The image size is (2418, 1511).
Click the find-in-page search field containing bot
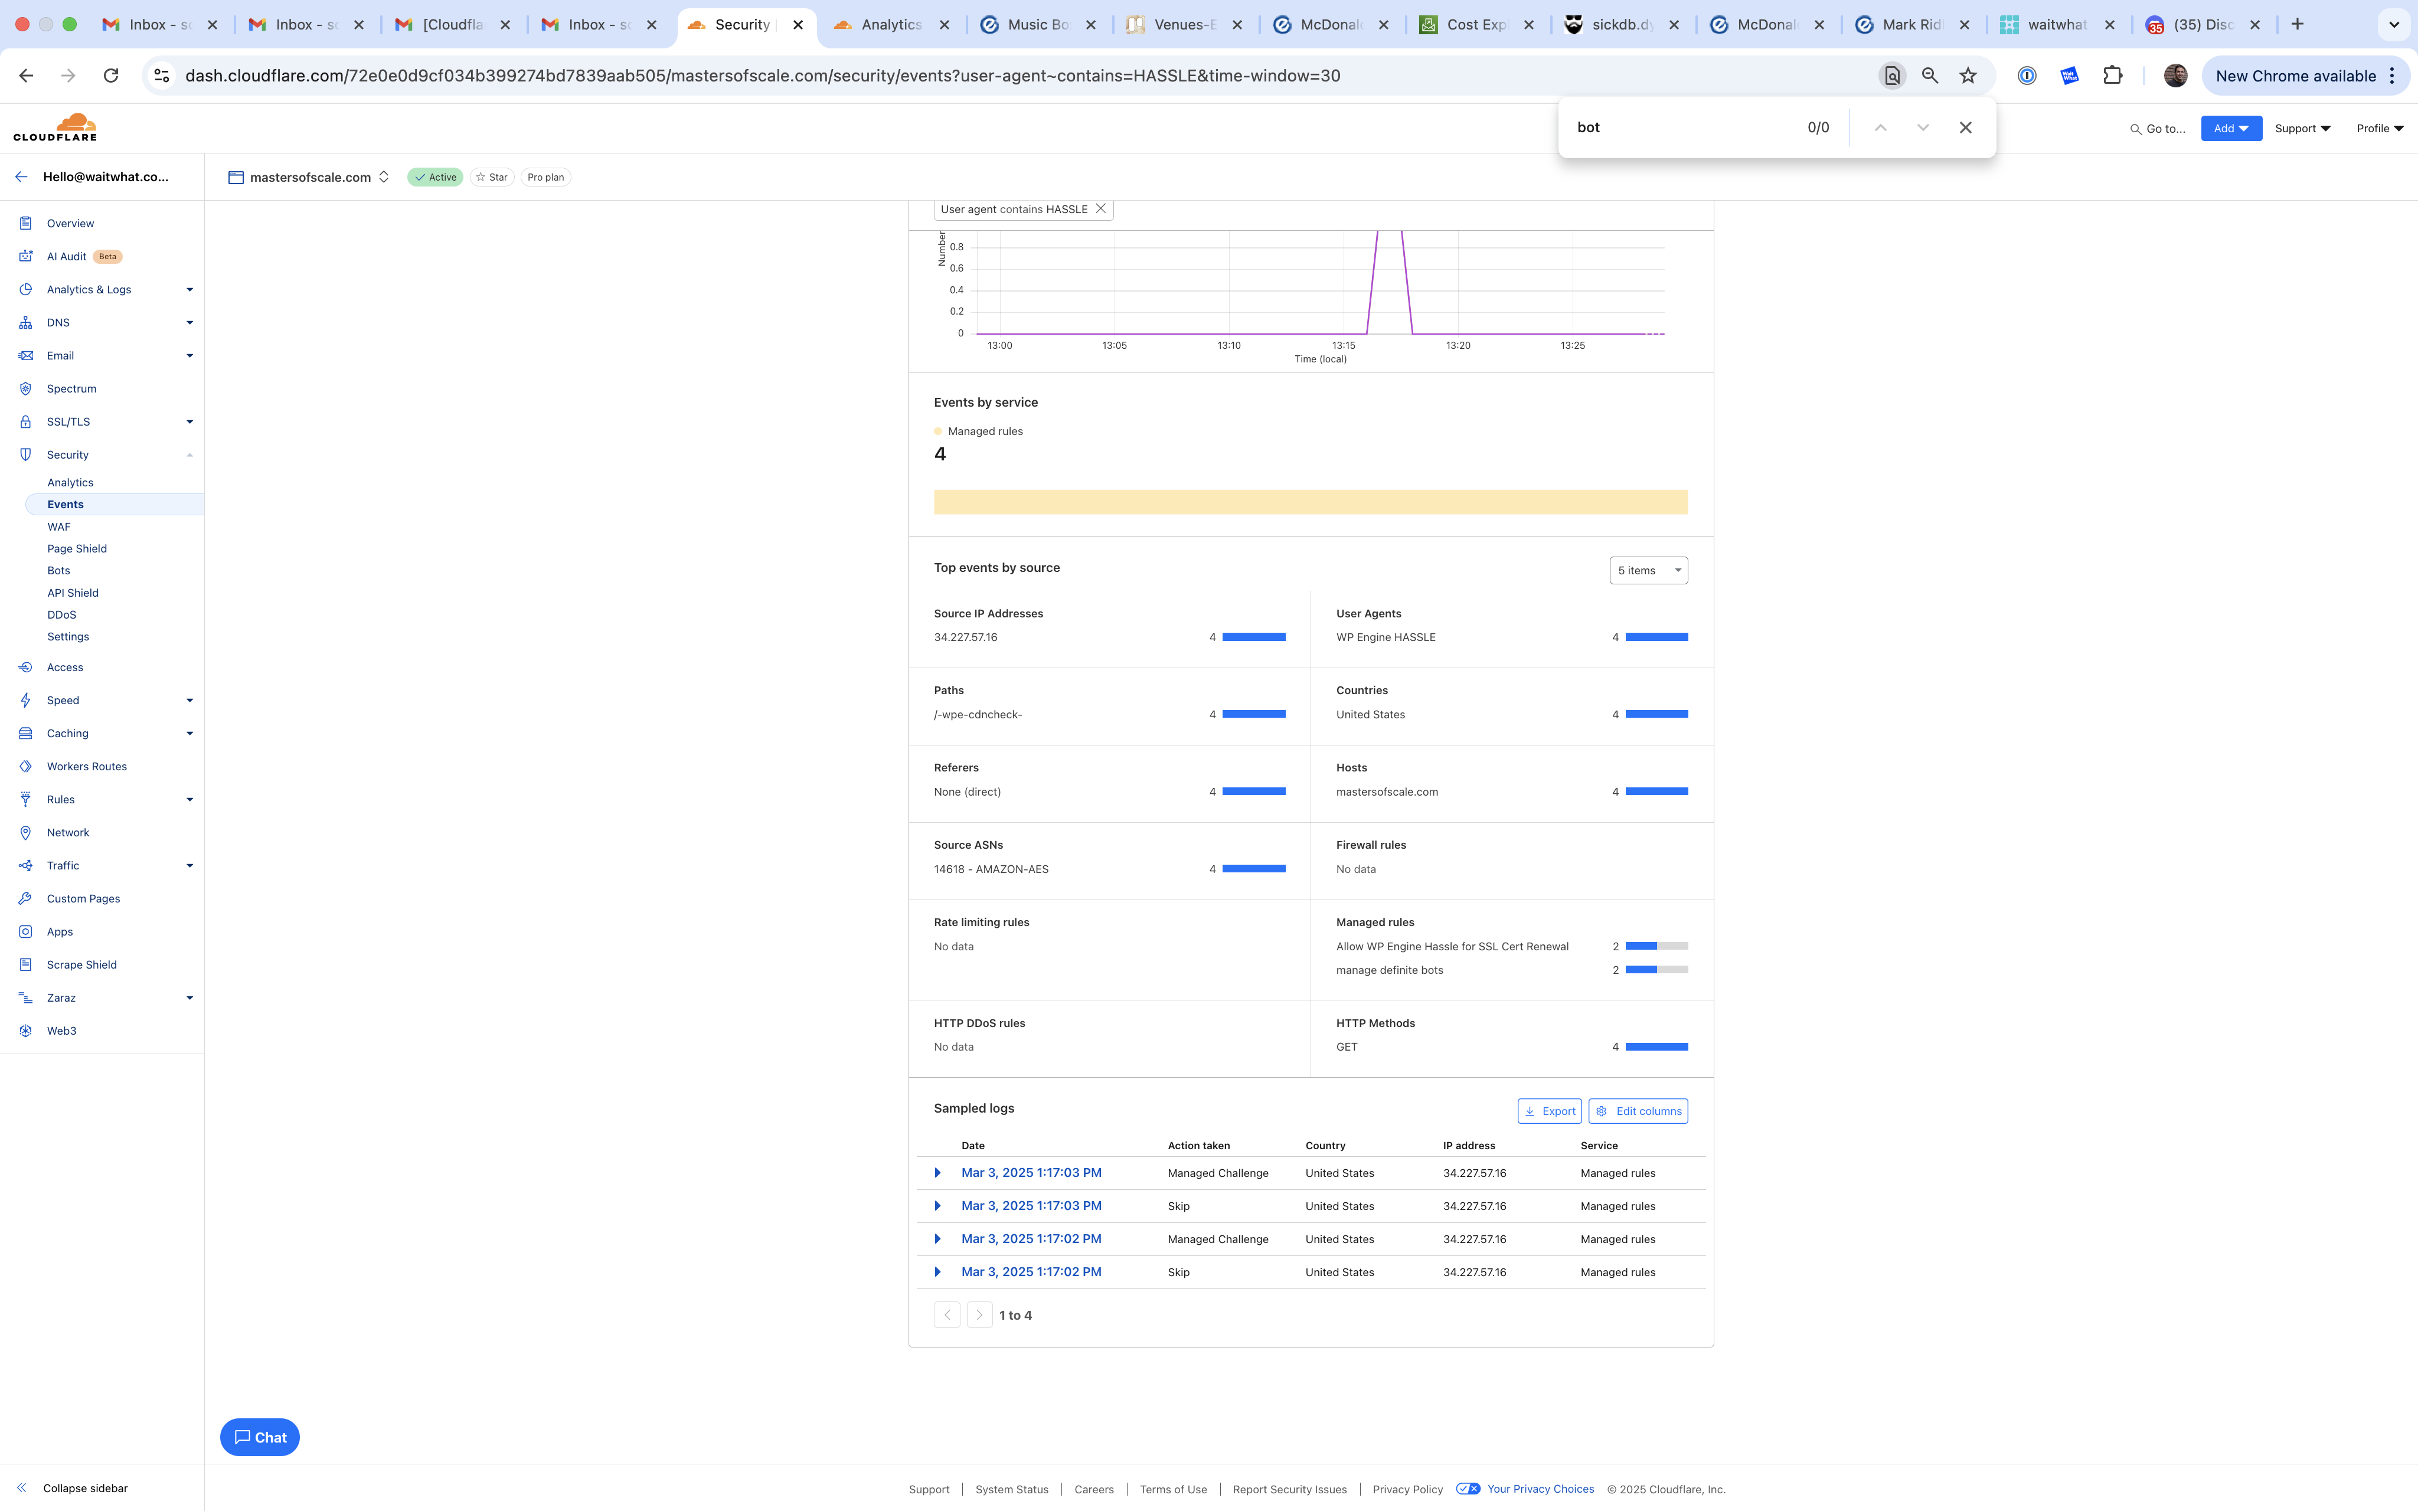click(x=1679, y=128)
